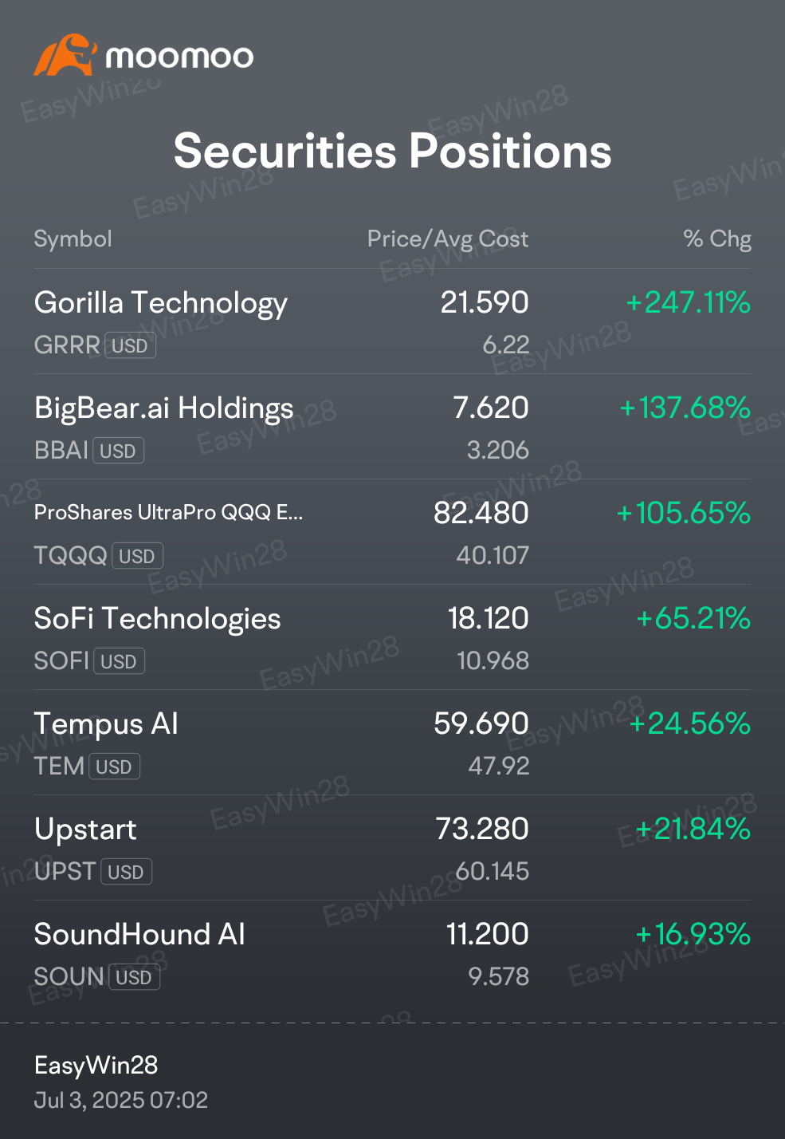Screen dimensions: 785x1139
Task: Open ProShares UltraPro QQQ position
Action: [x=392, y=532]
